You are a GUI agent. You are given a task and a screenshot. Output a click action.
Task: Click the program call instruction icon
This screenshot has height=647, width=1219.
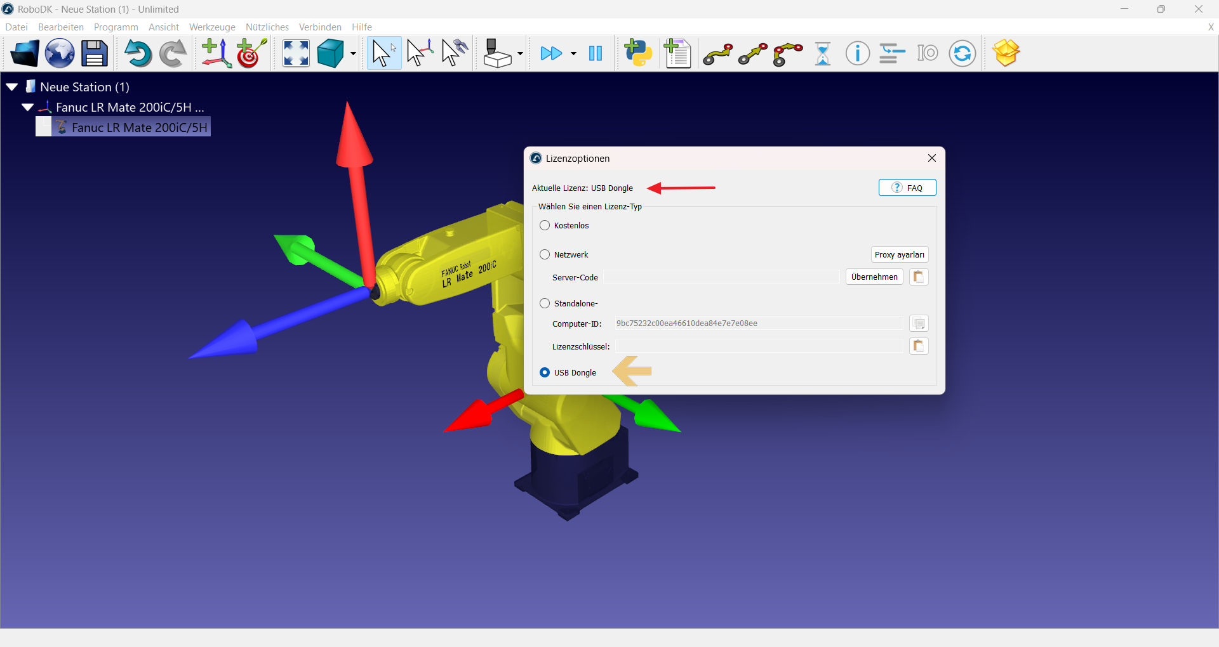pos(893,53)
